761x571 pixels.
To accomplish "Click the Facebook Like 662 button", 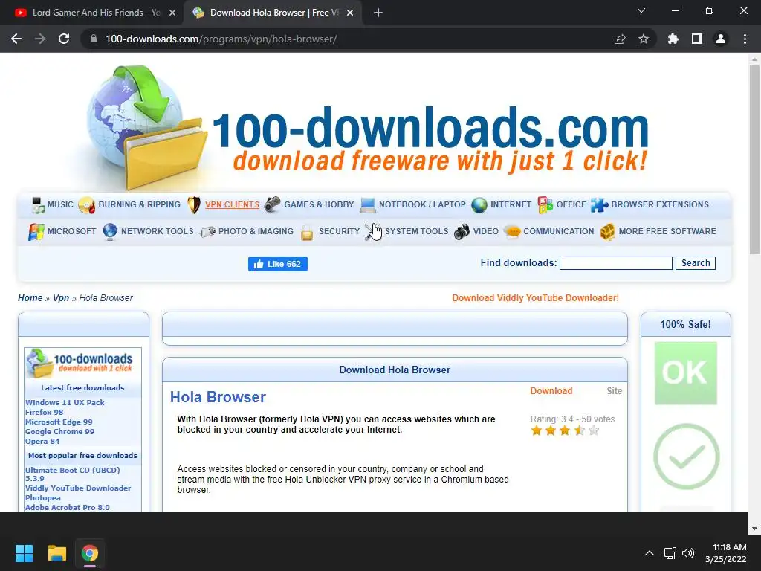I will click(x=278, y=264).
